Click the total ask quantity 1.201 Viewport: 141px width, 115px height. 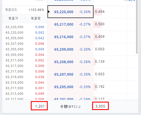(x=40, y=106)
